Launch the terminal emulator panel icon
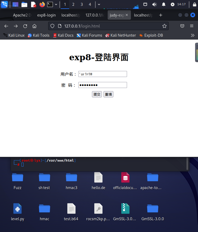This screenshot has width=198, height=232. pos(50,4)
